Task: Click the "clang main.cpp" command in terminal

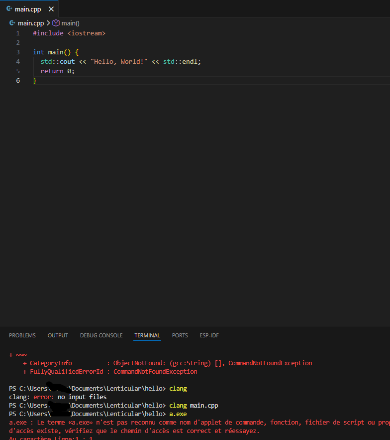Action: (194, 405)
